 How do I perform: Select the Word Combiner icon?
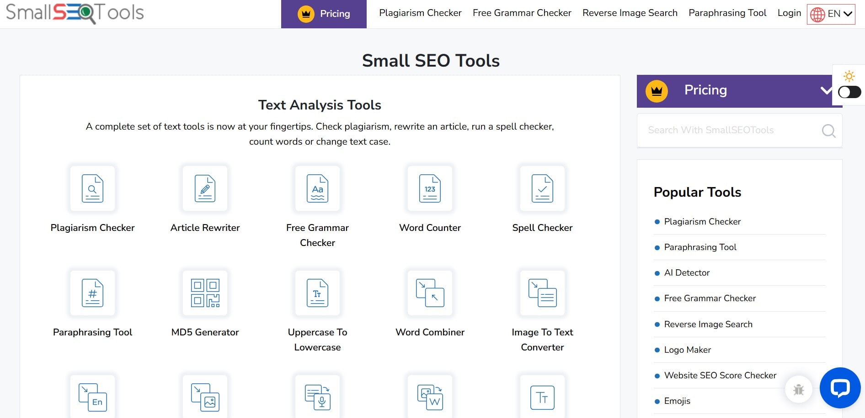[430, 293]
